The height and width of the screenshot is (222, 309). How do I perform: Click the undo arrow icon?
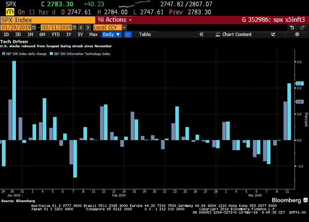tap(292, 27)
